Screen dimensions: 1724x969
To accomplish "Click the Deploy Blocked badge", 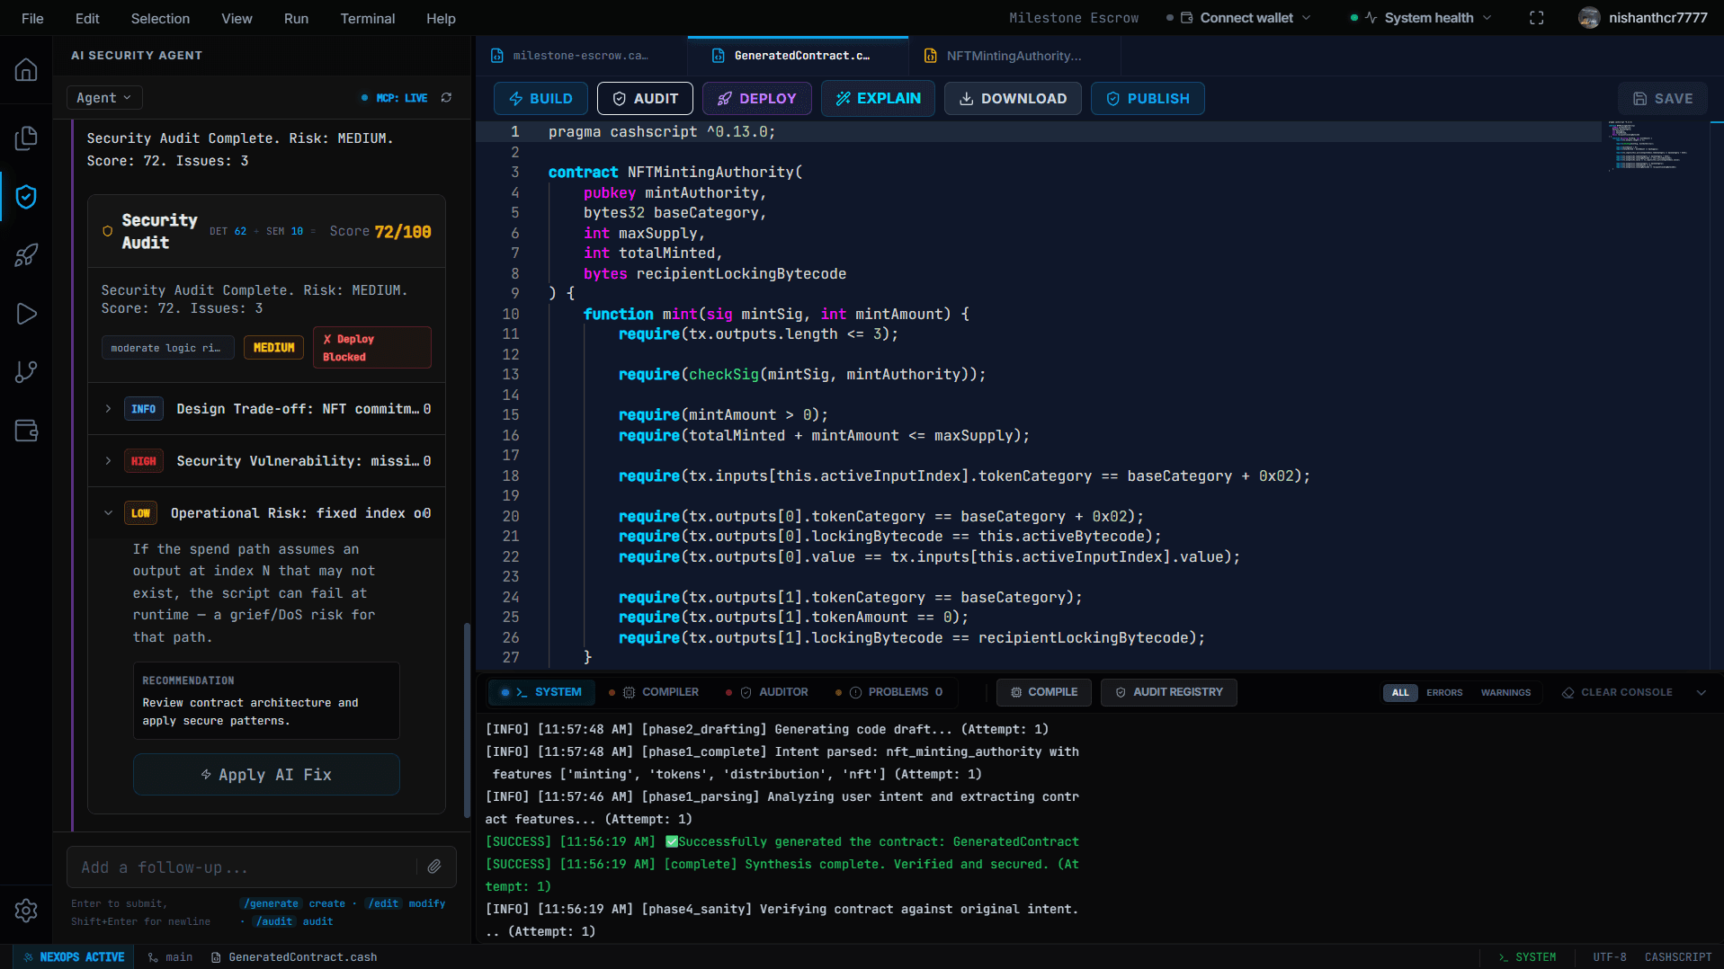I will tap(371, 348).
